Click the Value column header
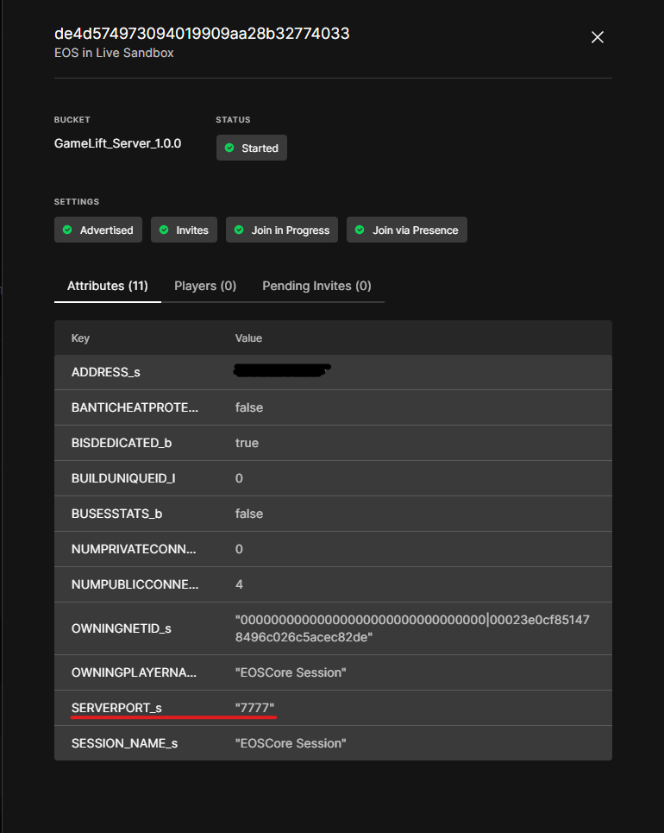The image size is (664, 833). [x=248, y=338]
